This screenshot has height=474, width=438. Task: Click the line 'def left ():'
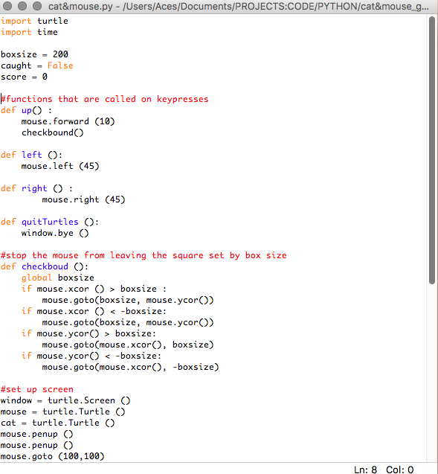point(31,155)
